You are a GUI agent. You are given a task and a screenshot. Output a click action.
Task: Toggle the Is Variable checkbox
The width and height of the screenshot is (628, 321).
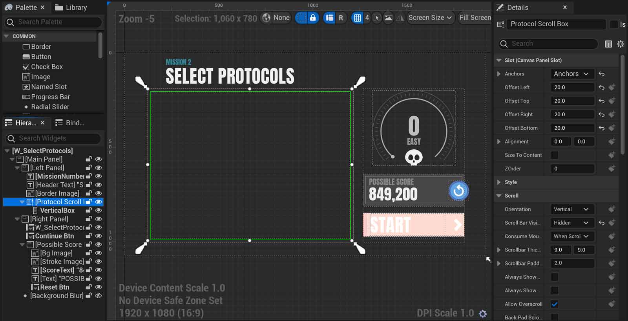(614, 24)
